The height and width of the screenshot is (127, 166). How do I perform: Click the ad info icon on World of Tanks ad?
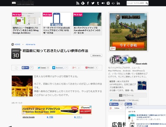coord(146,14)
